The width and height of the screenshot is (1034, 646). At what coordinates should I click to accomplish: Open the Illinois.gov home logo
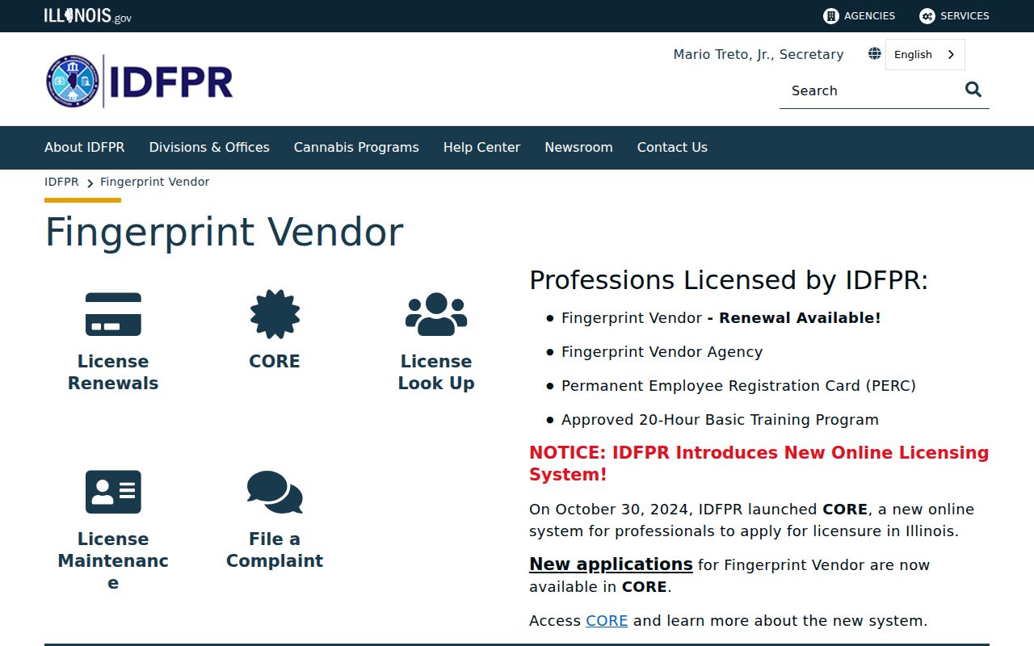click(x=87, y=16)
